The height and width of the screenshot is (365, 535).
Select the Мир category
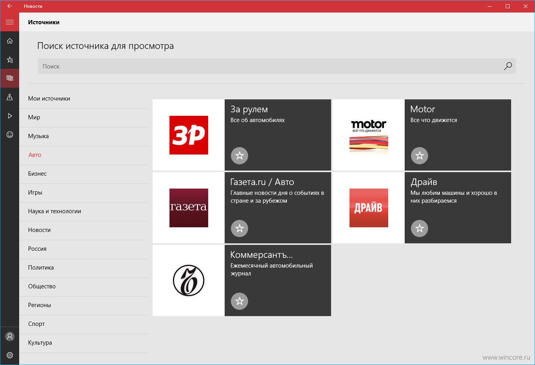click(x=84, y=117)
